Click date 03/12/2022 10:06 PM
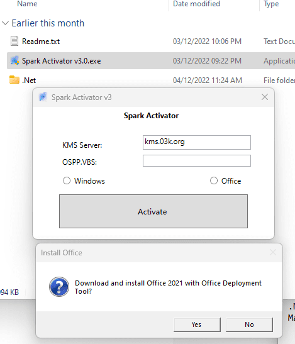This screenshot has height=344, width=295. [207, 42]
